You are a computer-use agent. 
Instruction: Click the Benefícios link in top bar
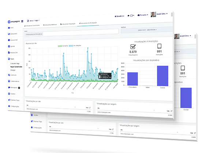(119, 16)
